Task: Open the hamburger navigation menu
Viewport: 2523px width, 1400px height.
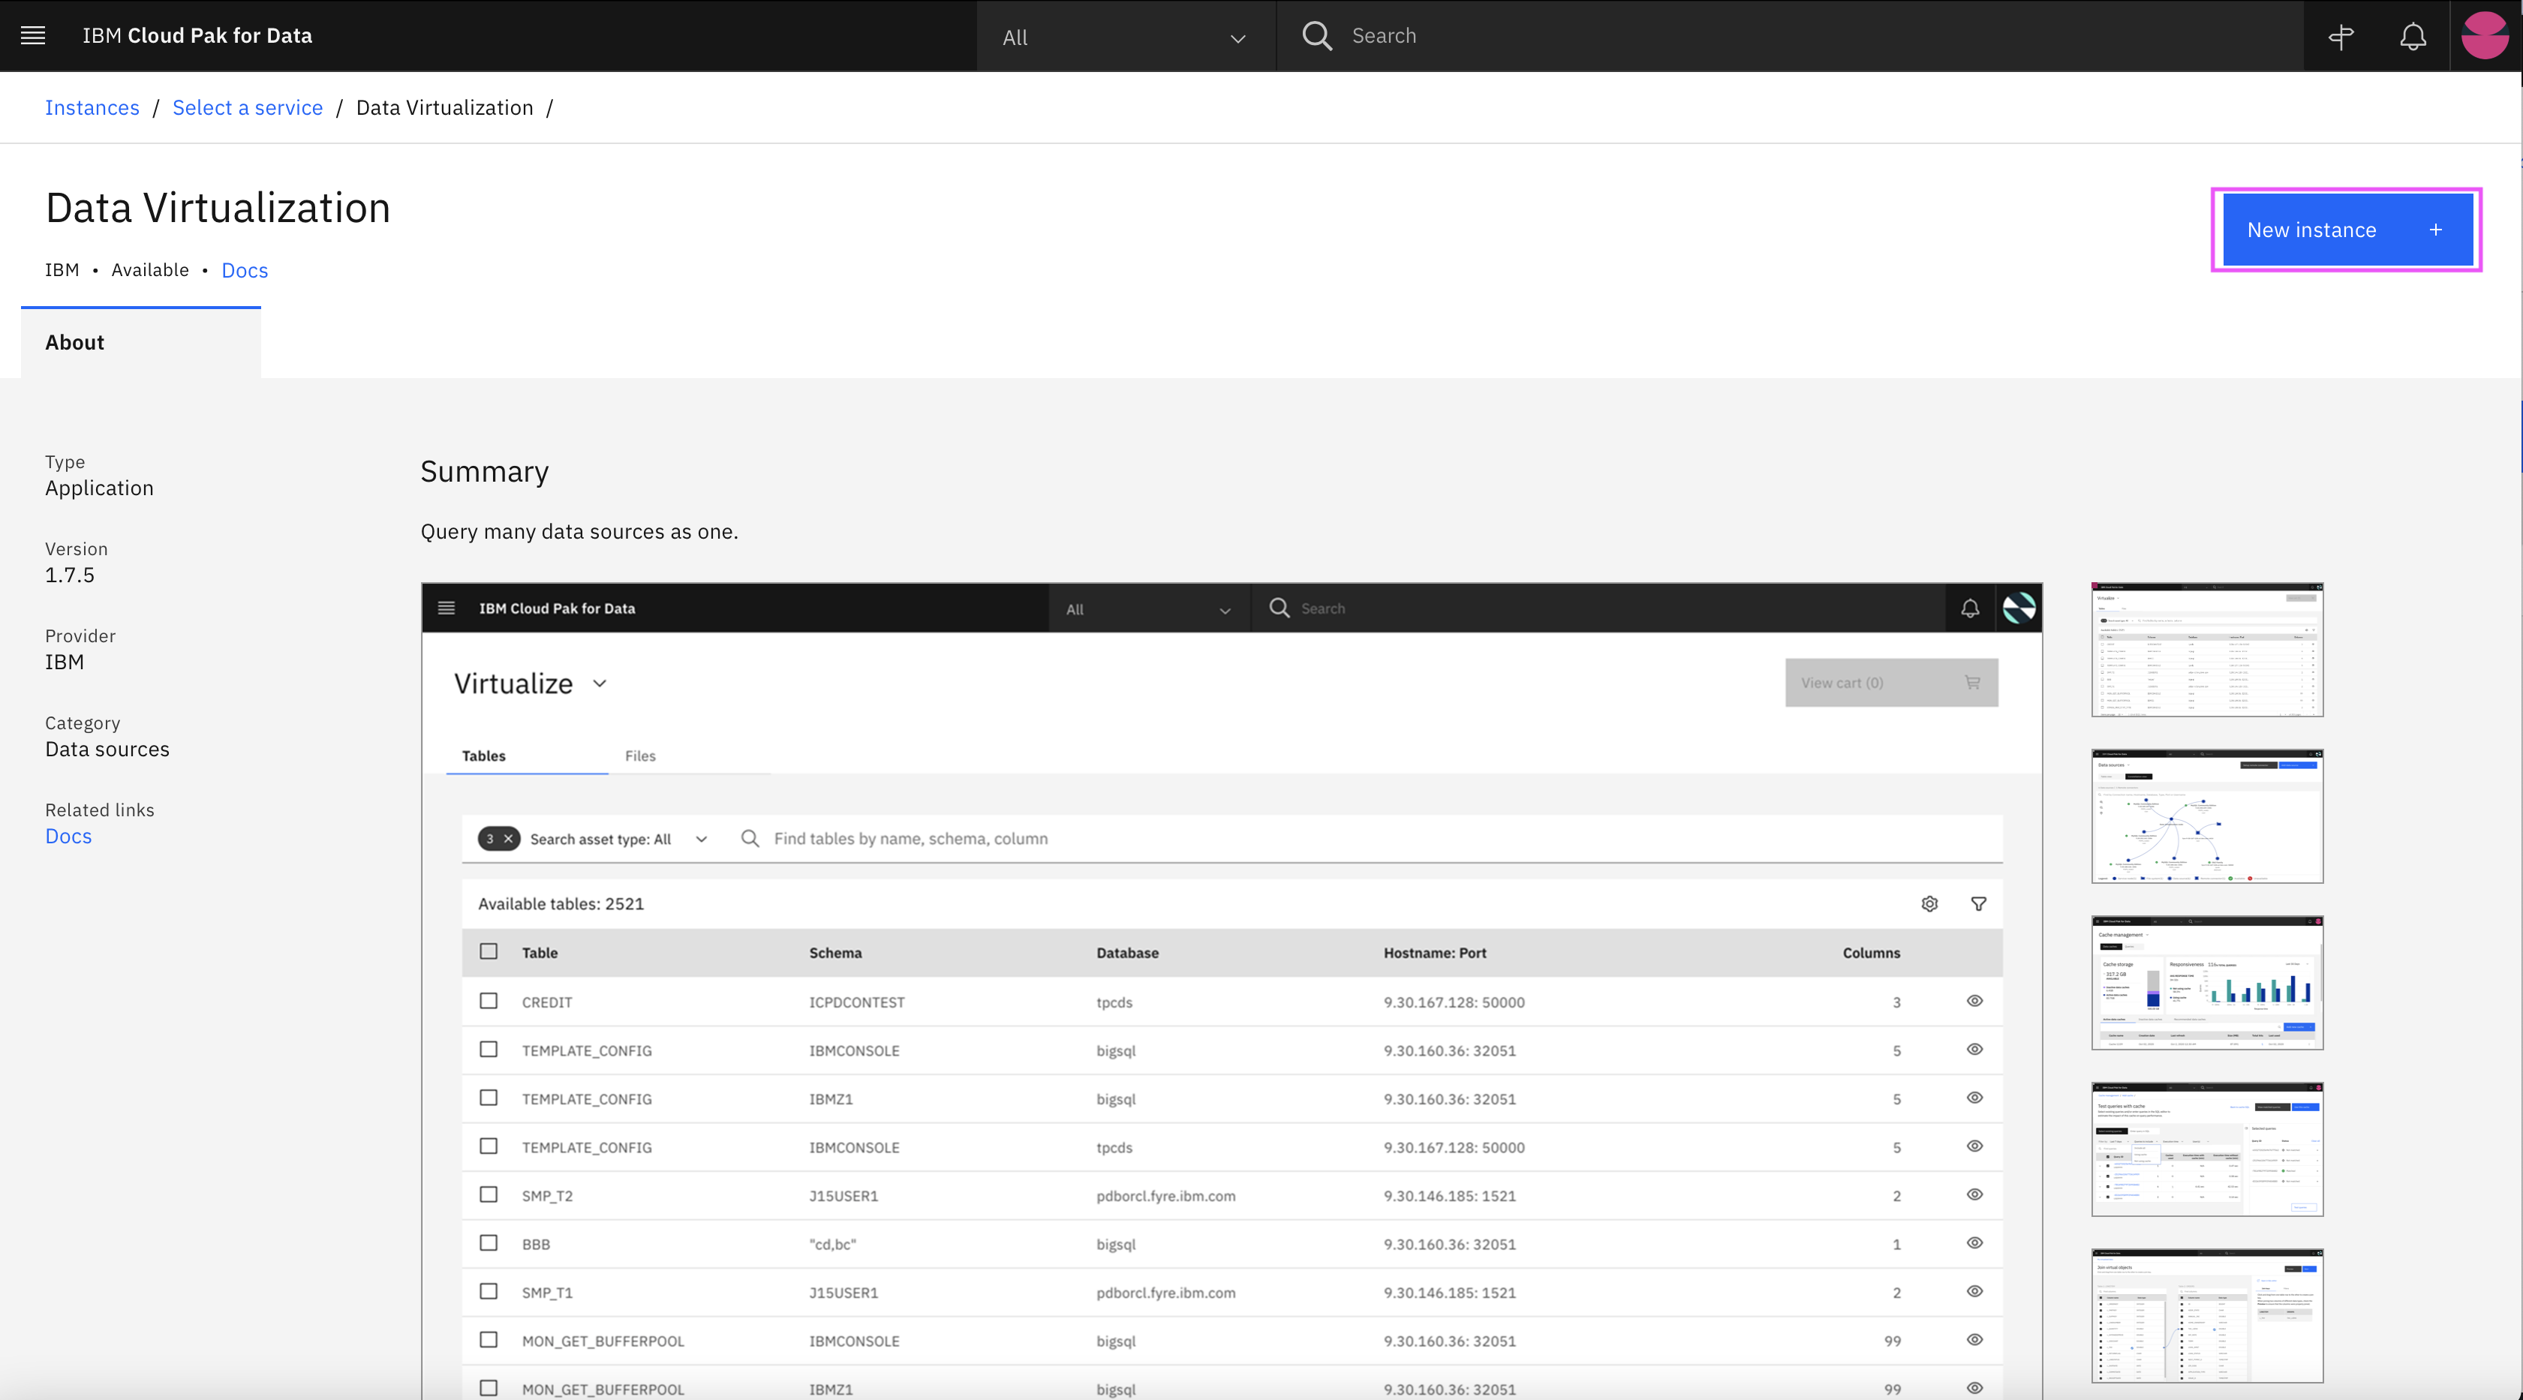Action: point(33,35)
